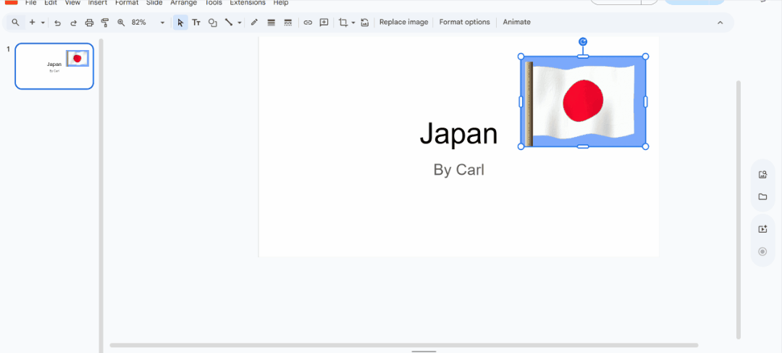Redo the last action
Screen dimensions: 782x353
pyautogui.click(x=73, y=22)
